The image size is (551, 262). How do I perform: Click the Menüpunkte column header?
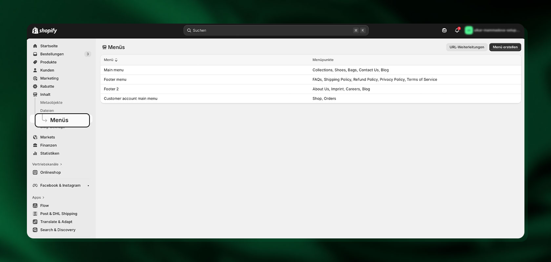[x=323, y=60]
